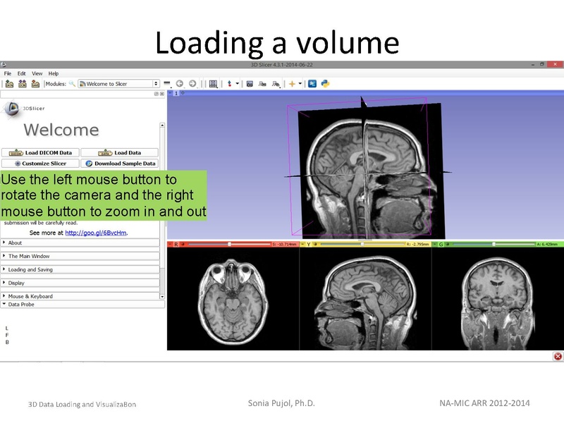564x423 pixels.
Task: Expand the Mouse & Keyboard section
Action: click(x=80, y=296)
